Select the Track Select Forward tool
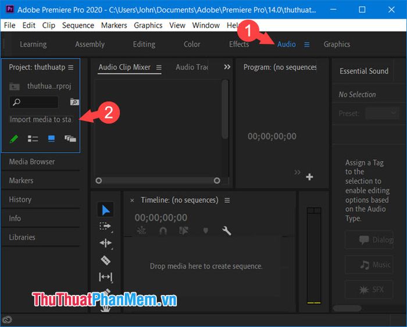Screen dimensions: 407x327 coord(105,227)
